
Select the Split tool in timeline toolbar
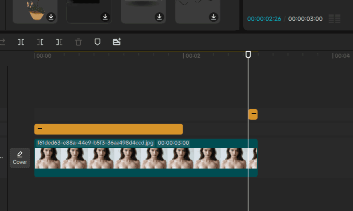21,42
